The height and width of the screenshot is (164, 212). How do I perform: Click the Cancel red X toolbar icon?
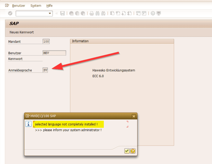coord(83,13)
